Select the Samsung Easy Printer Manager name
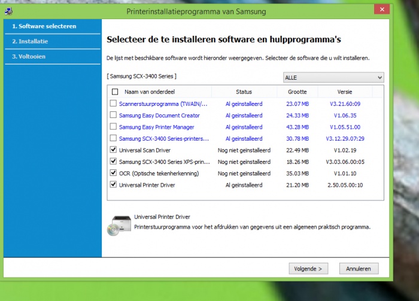This screenshot has width=419, height=301. click(x=157, y=127)
